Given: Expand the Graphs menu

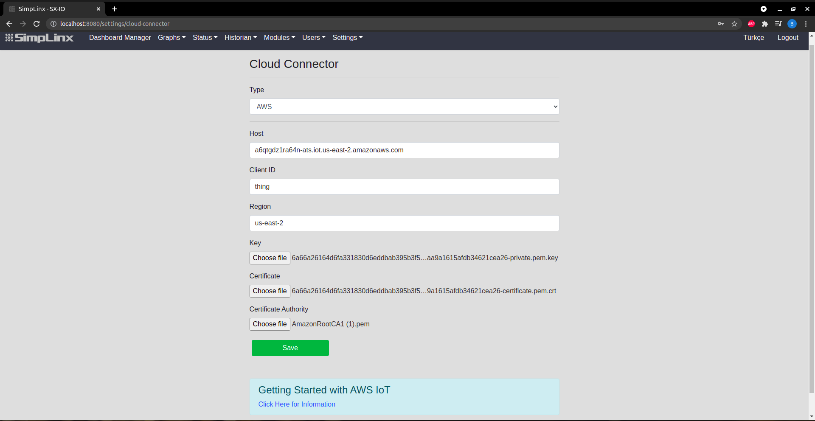Looking at the screenshot, I should 172,38.
